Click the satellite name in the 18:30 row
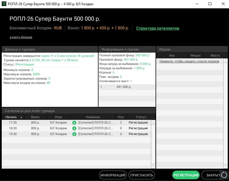Image resolution: width=229 pixels, height=181 pixels. click(96, 128)
